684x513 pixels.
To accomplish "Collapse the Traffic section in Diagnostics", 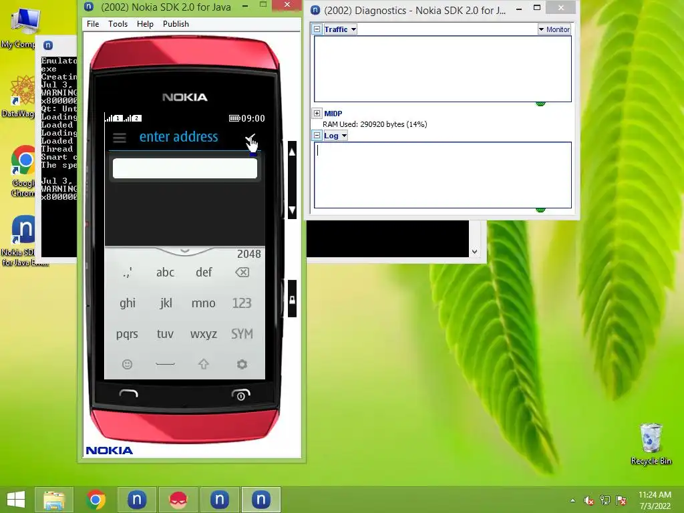I will coord(317,29).
